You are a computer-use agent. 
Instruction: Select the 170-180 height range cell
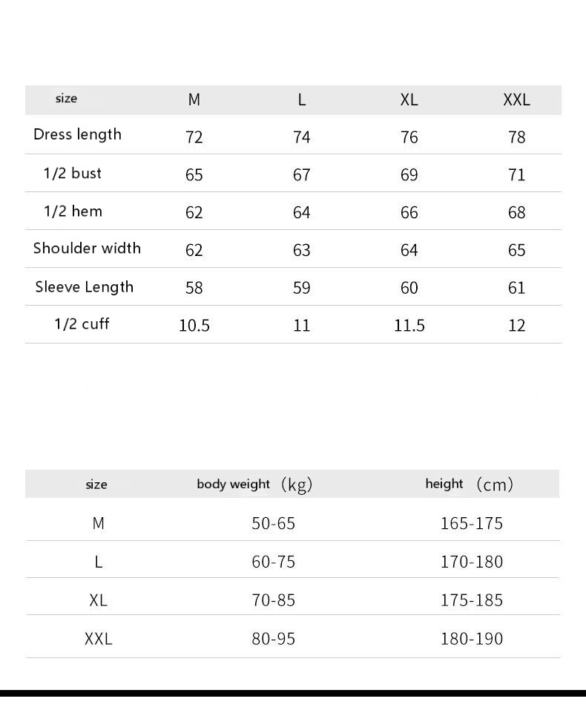click(471, 562)
